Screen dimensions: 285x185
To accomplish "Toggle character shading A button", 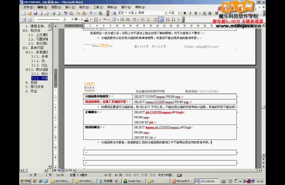I will click(210, 13).
